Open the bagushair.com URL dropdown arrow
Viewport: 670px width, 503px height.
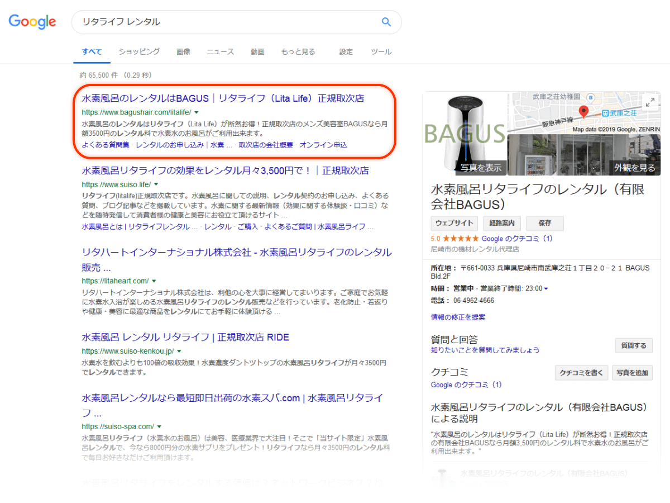point(197,112)
